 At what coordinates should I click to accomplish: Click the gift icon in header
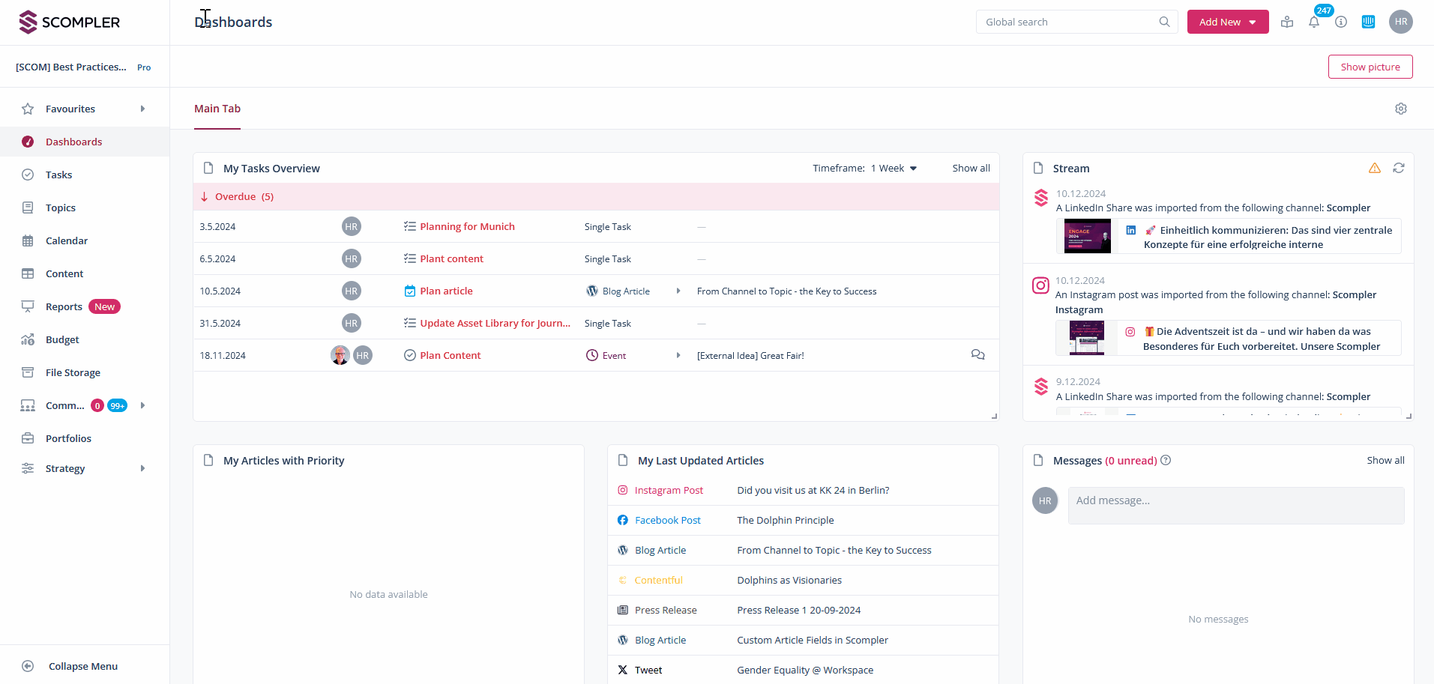(1287, 22)
